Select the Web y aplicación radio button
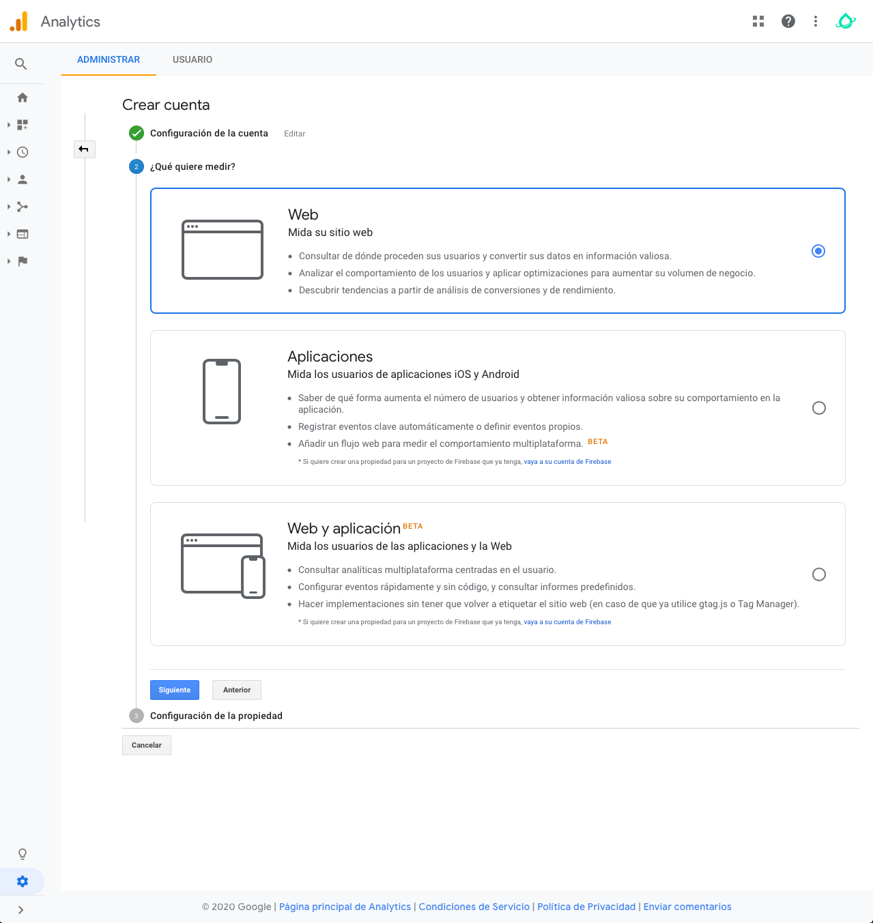This screenshot has height=923, width=873. [x=818, y=574]
